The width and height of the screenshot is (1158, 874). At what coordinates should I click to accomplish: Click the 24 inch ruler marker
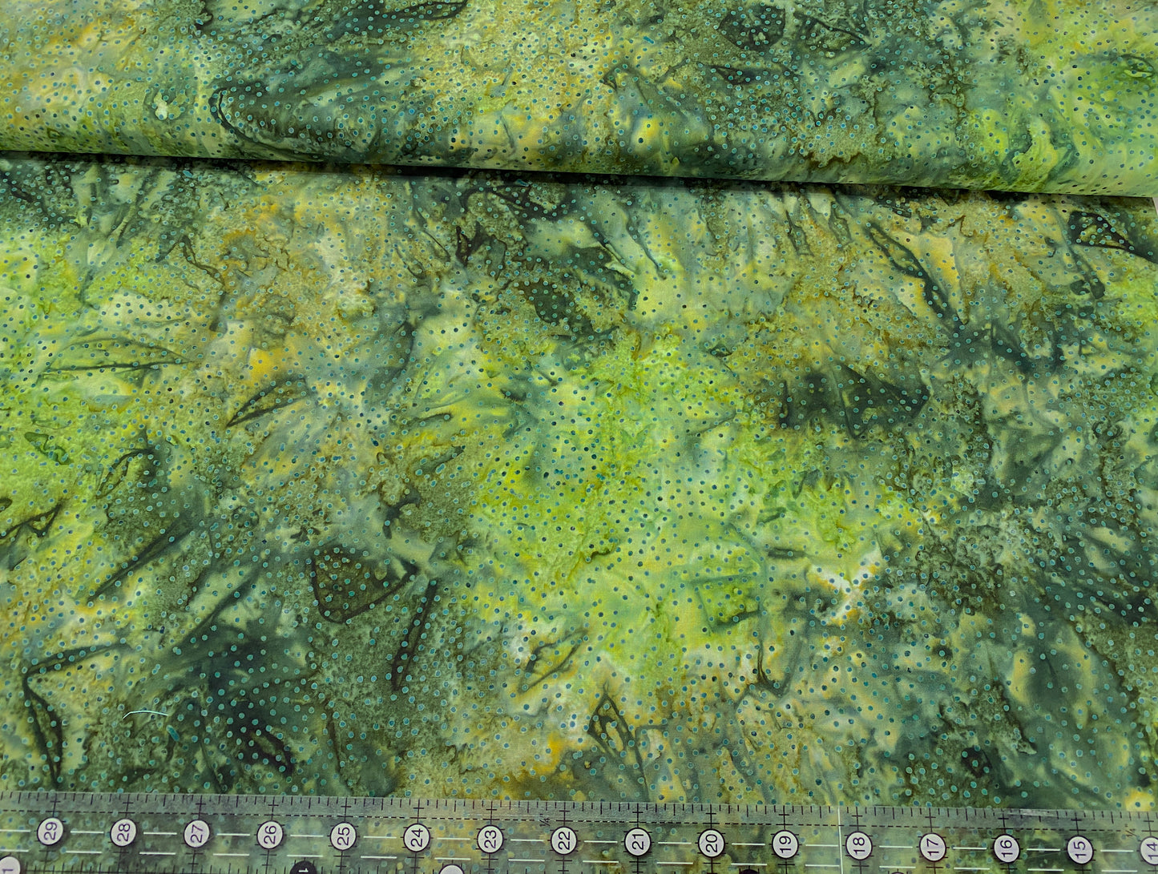pos(416,838)
